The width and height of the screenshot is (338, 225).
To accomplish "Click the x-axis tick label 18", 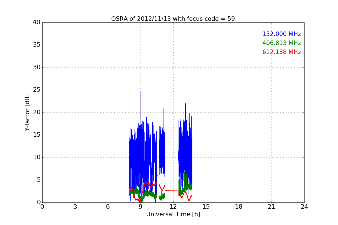I will [239, 207].
